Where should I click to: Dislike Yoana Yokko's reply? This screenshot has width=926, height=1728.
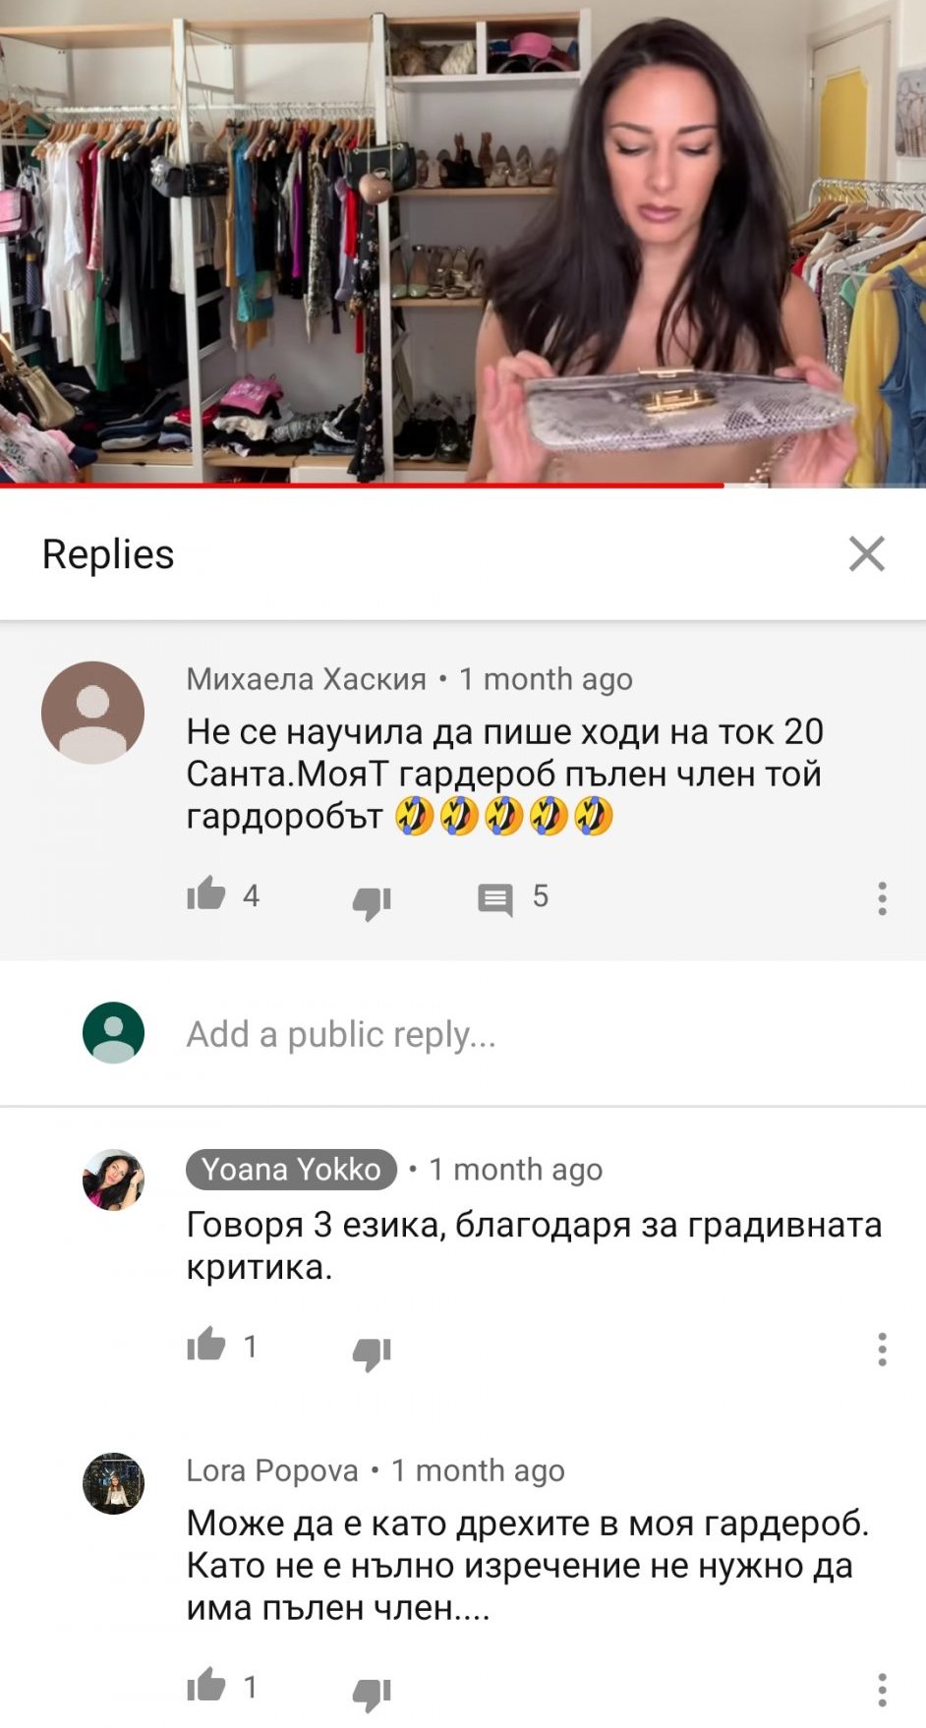(372, 1353)
